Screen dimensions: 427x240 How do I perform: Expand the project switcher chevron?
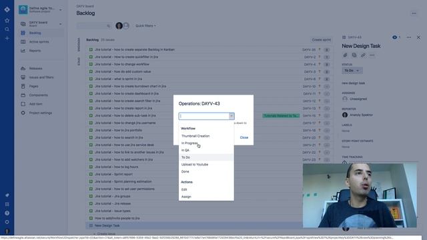click(61, 10)
